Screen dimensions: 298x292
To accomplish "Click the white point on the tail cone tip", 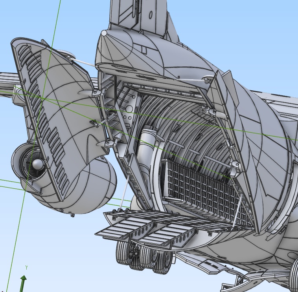I will tap(104, 33).
